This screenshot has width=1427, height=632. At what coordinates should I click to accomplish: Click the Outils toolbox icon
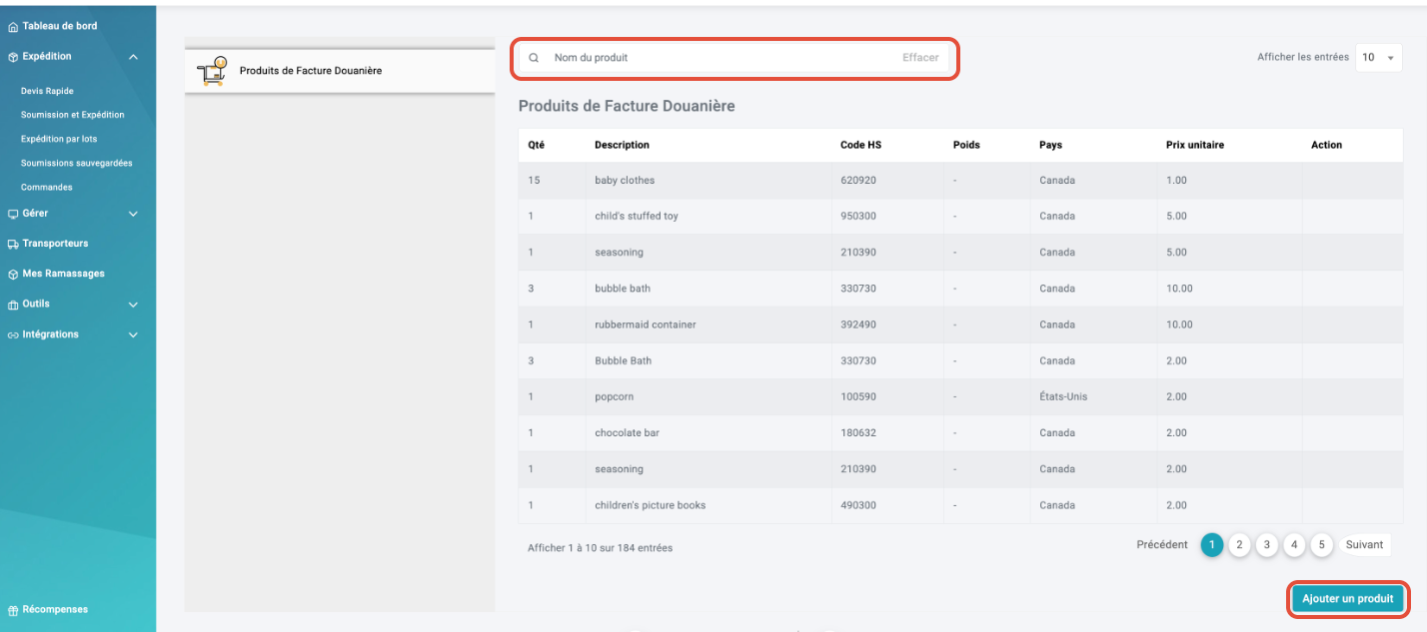click(x=12, y=305)
